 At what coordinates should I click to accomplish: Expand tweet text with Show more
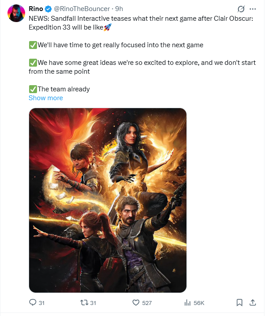click(x=46, y=98)
